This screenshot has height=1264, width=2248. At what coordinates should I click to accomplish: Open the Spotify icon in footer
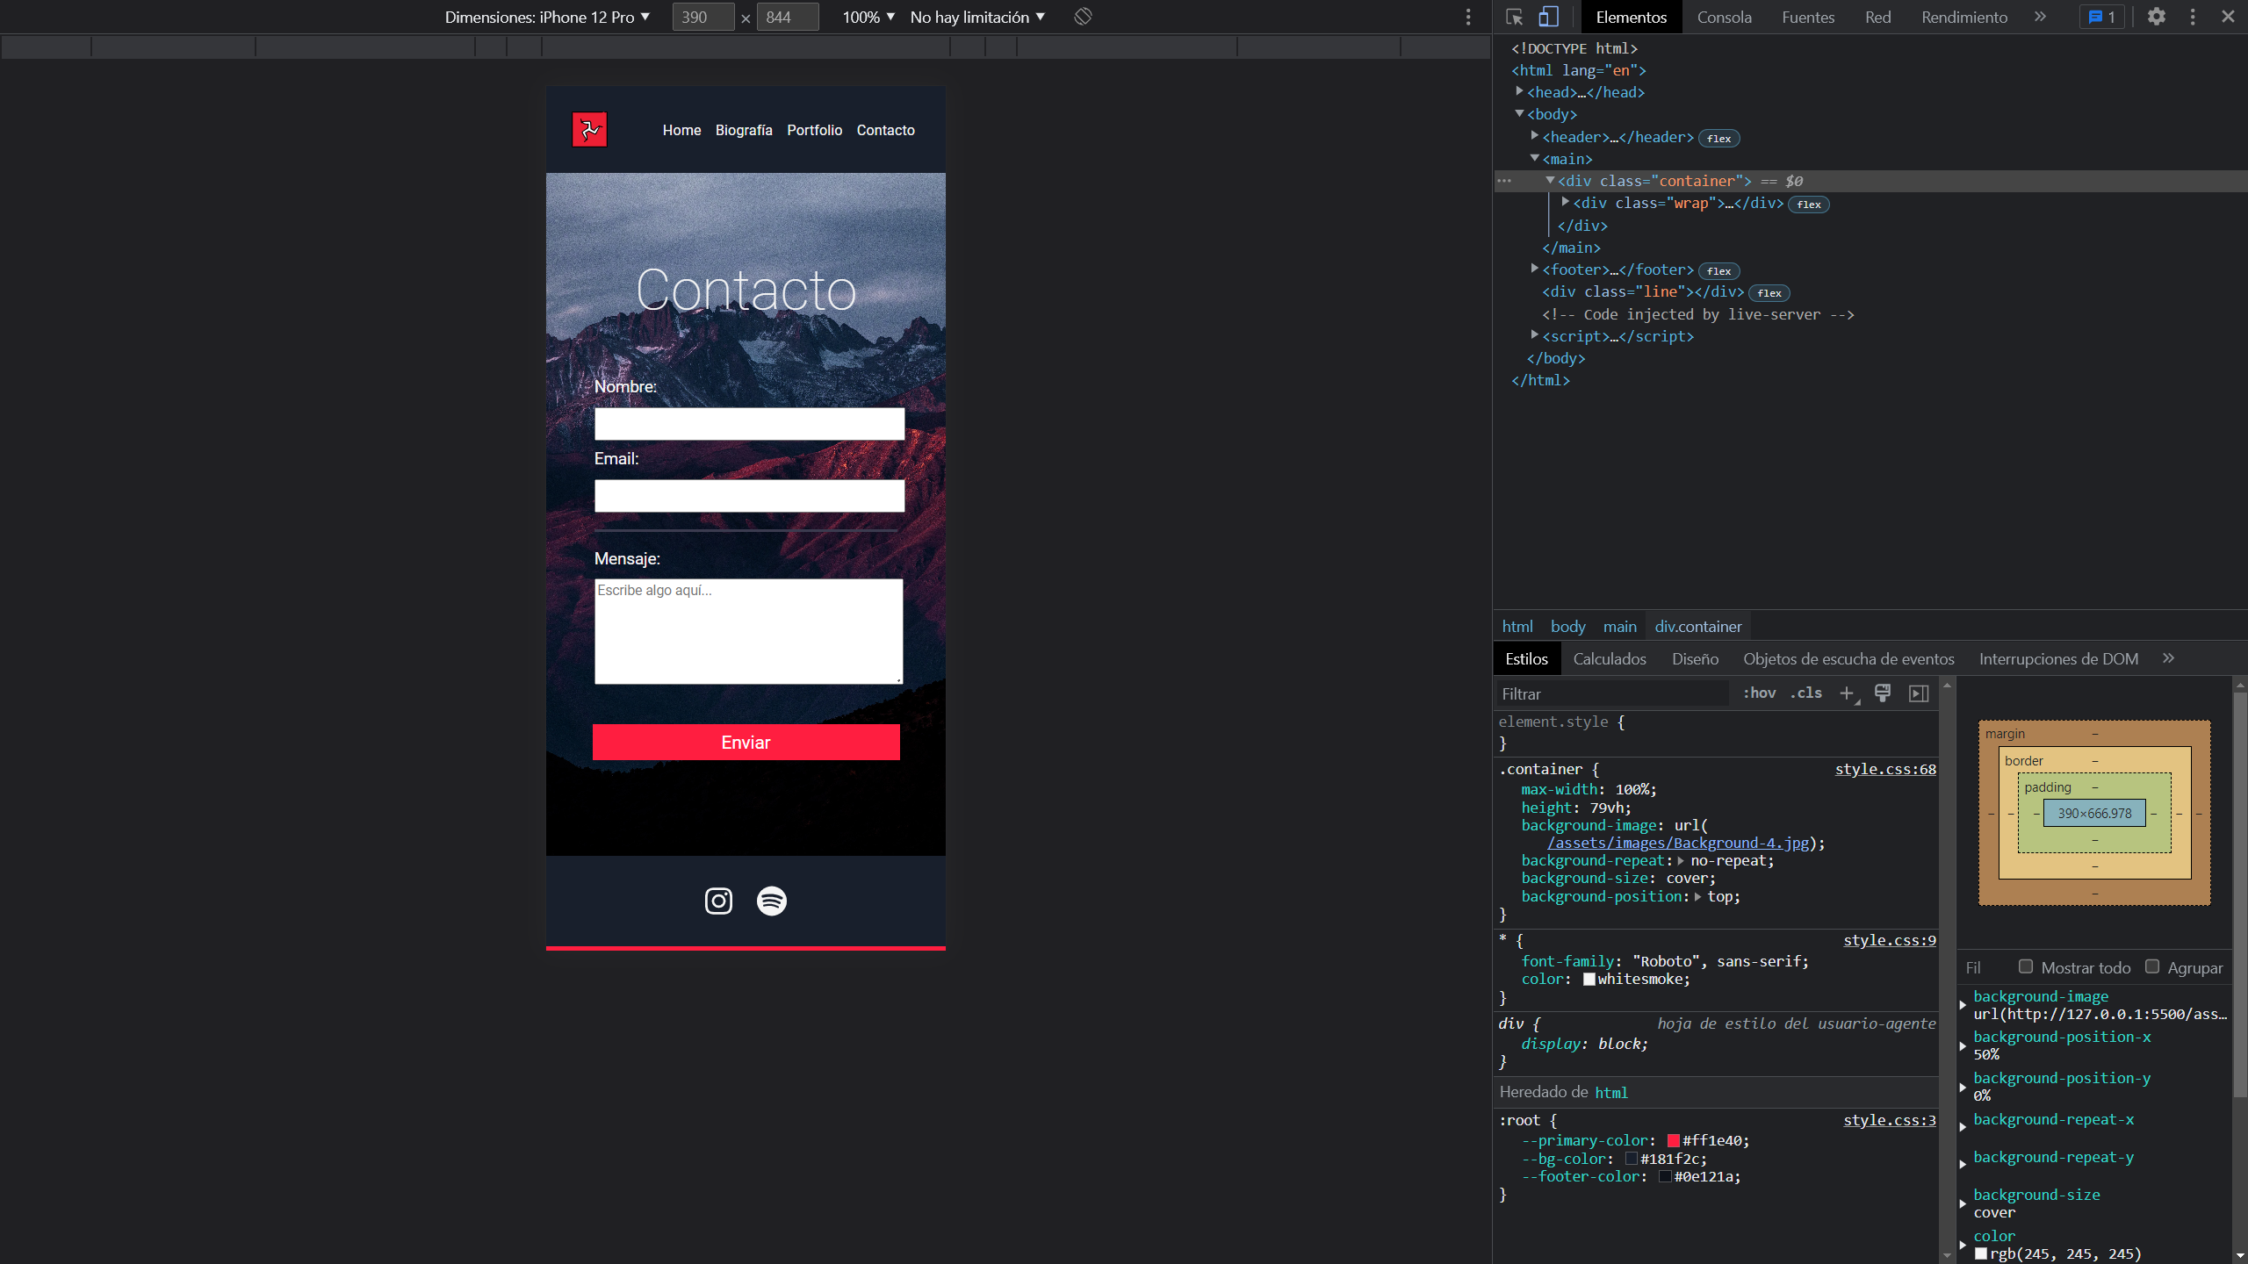click(x=772, y=901)
